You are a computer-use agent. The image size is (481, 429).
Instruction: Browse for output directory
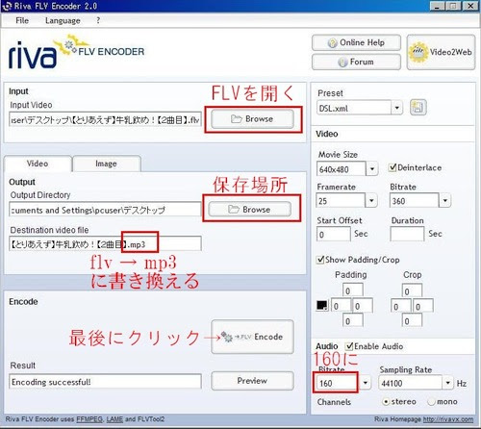click(x=249, y=210)
